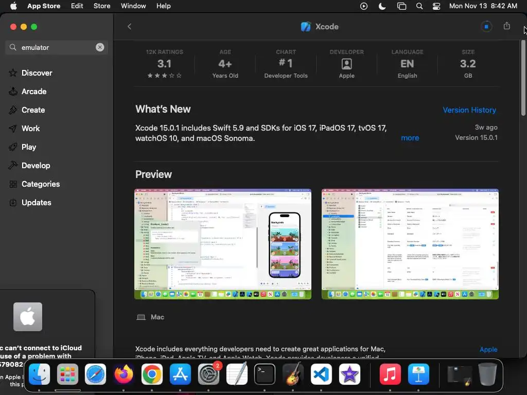Click the date and time display

click(x=483, y=6)
